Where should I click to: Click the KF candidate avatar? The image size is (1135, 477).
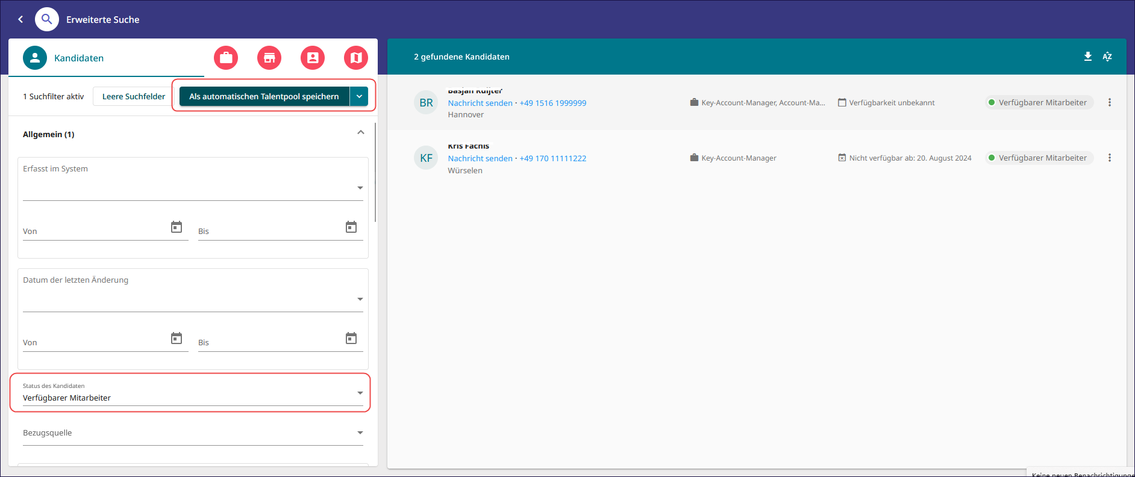(426, 158)
